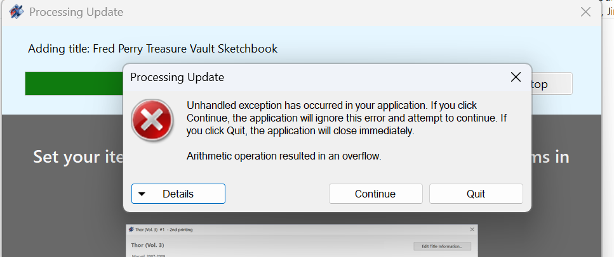The width and height of the screenshot is (614, 257).
Task: Stop the update via the partially hidden Stop button
Action: click(x=552, y=84)
